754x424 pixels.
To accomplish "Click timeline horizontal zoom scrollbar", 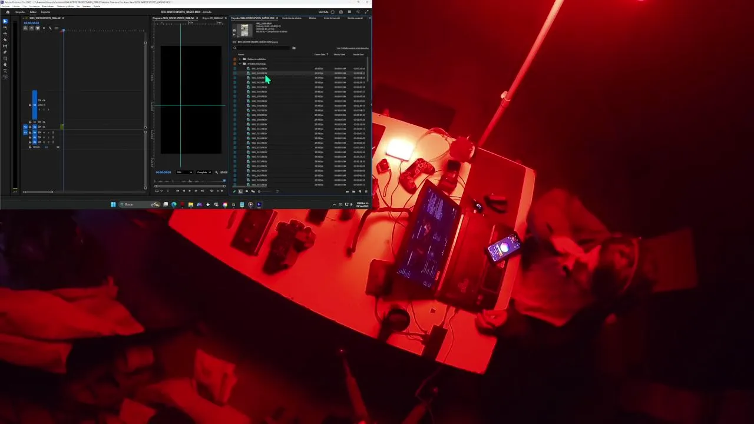I will (x=38, y=192).
